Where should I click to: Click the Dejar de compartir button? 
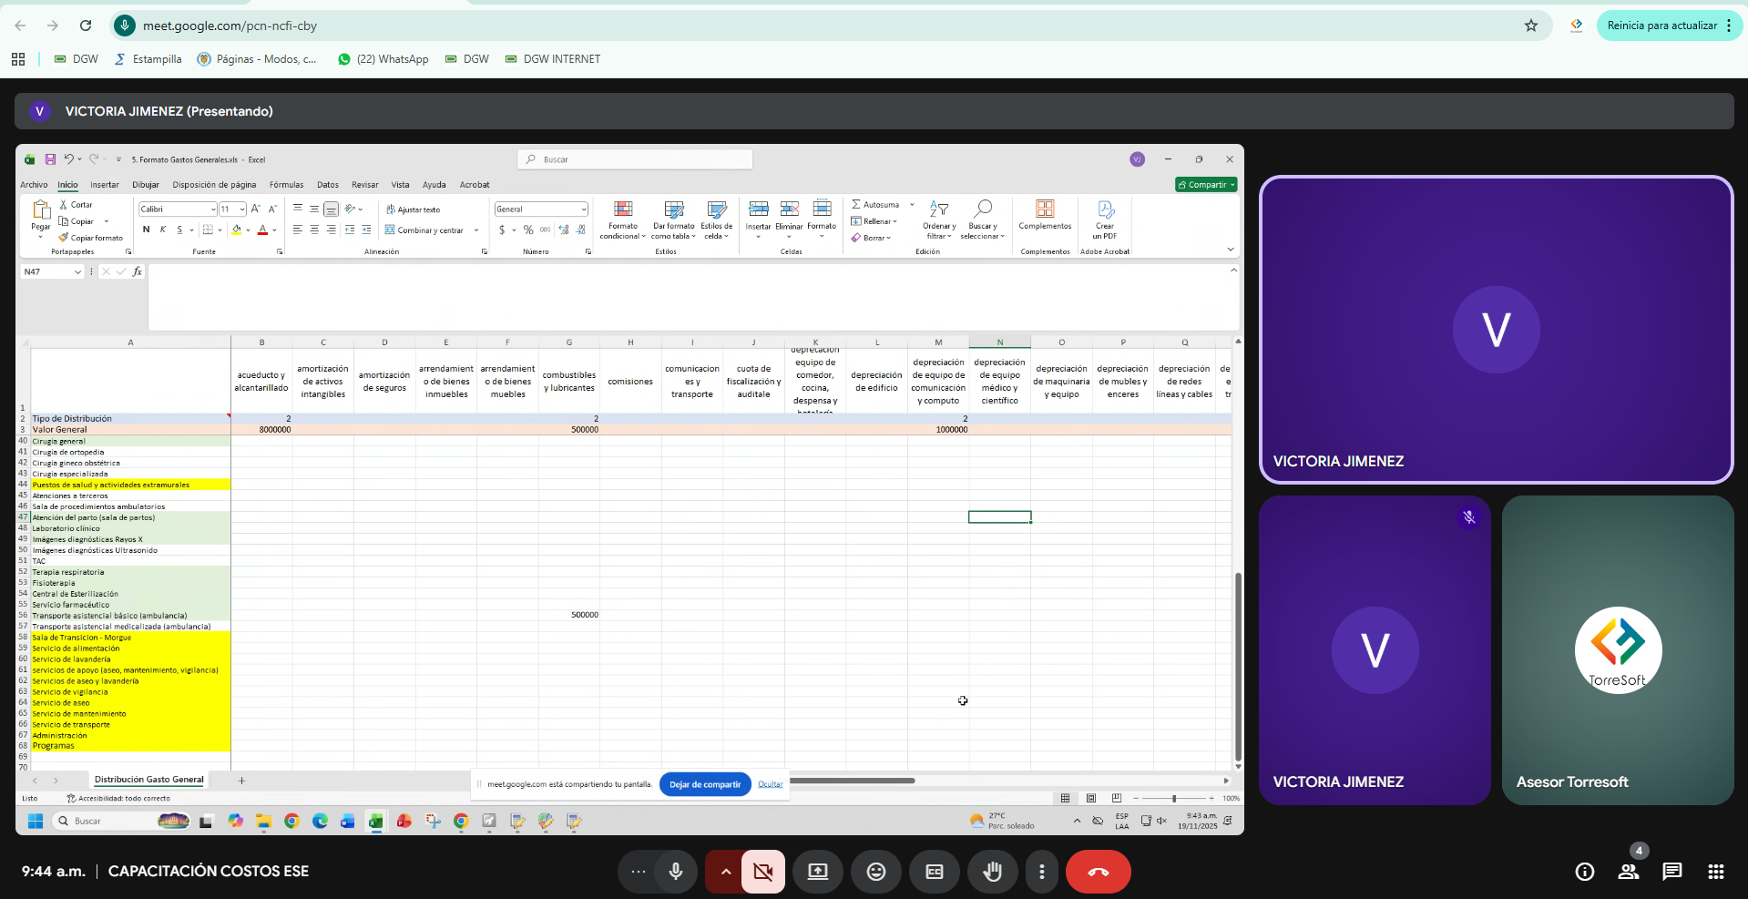[704, 784]
